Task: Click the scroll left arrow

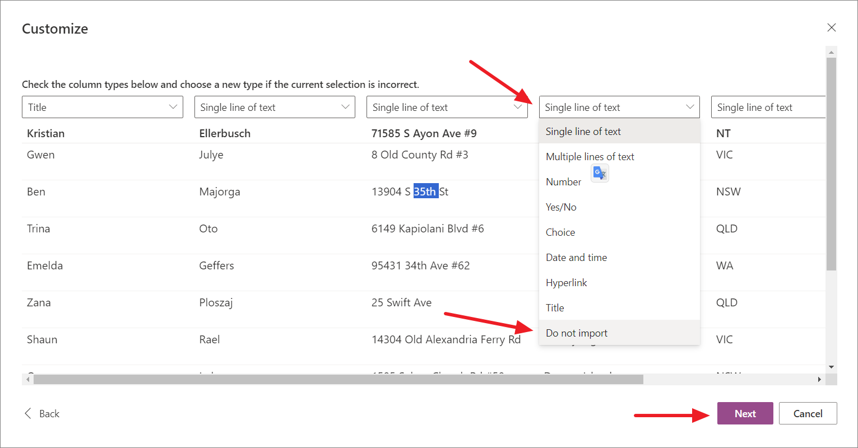Action: [27, 380]
